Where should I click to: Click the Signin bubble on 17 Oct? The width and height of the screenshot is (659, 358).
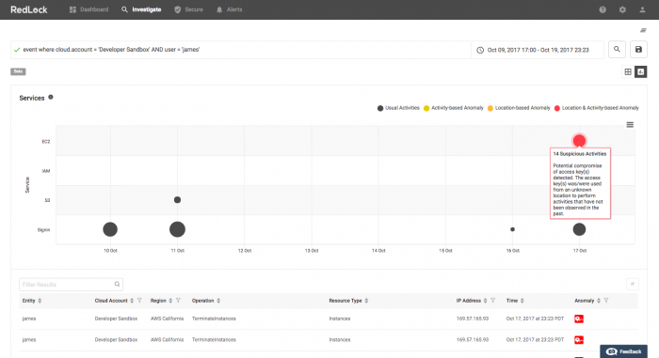579,229
